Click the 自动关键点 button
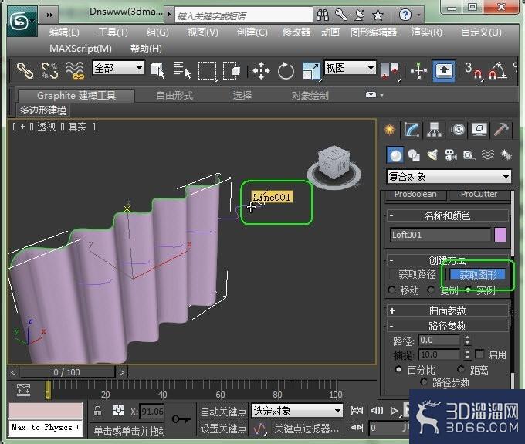Screen dimensions: 525x444 tap(224, 412)
